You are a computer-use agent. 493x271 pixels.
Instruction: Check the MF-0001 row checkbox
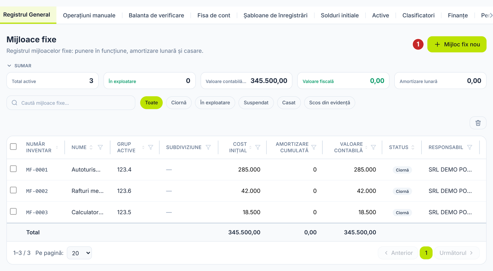[x=13, y=169]
